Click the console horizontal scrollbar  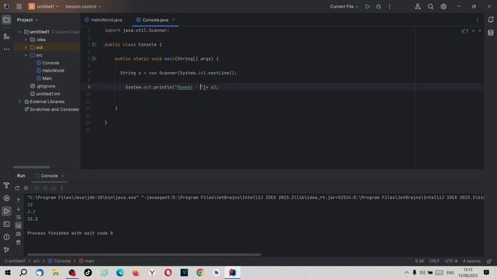(x=144, y=255)
